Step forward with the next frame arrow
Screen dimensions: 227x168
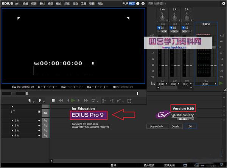coord(78,100)
